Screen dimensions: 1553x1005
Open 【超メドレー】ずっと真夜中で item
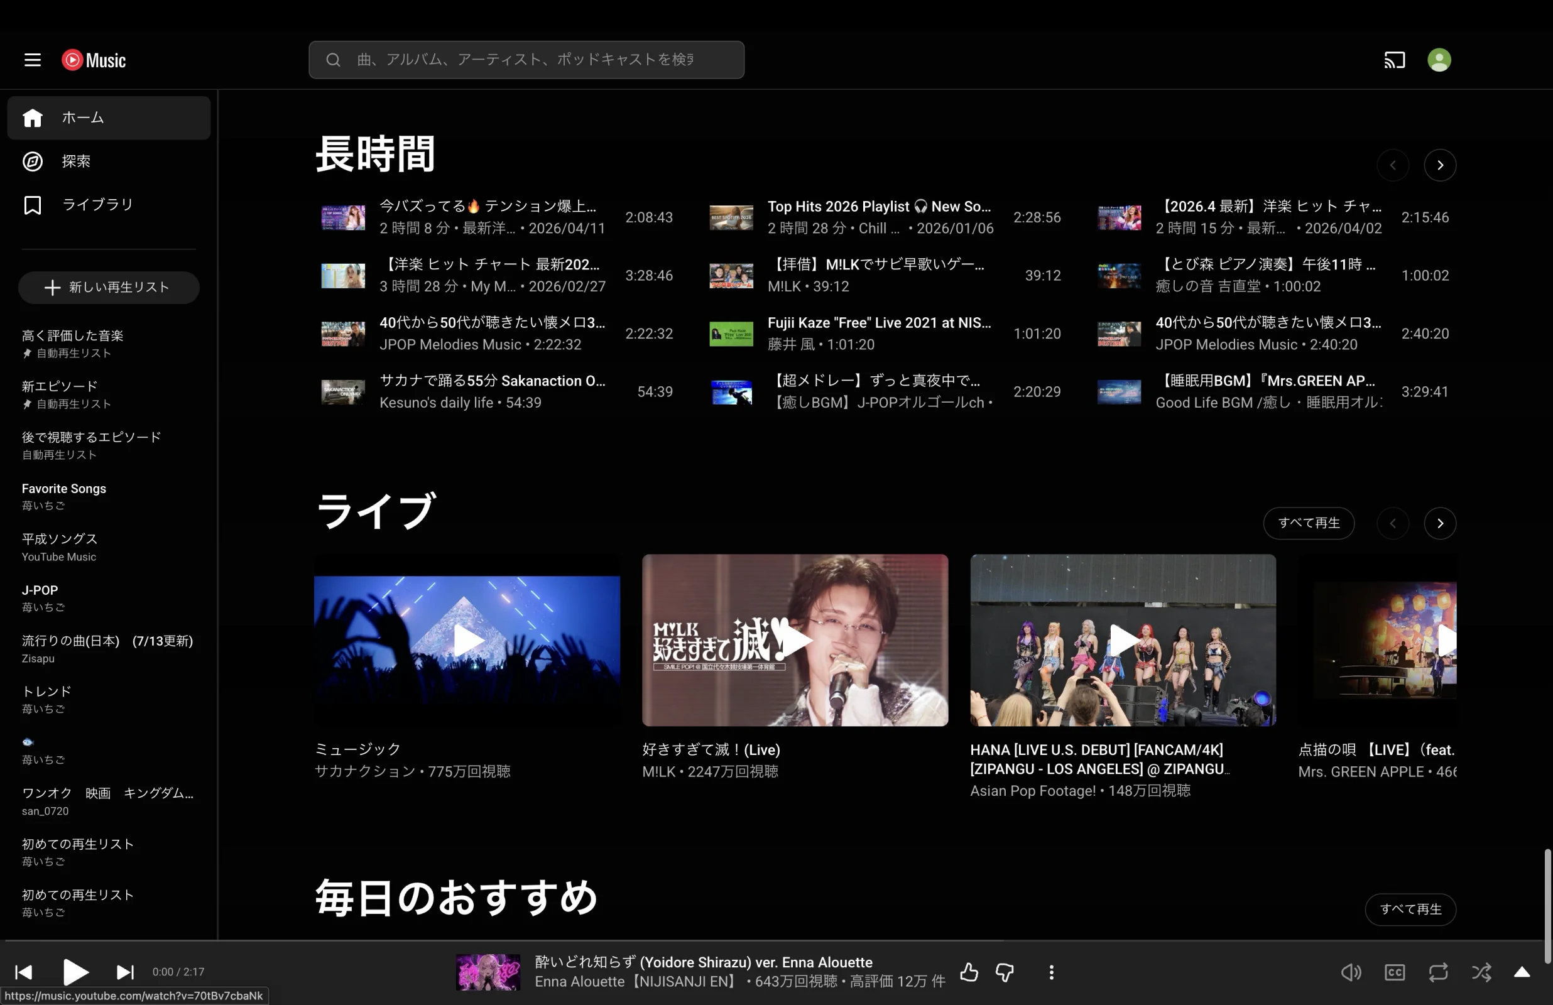874,381
